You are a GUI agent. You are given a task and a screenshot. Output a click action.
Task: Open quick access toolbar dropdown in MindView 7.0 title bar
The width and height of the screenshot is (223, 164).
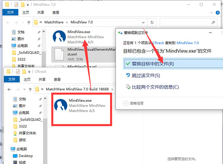(28, 5)
